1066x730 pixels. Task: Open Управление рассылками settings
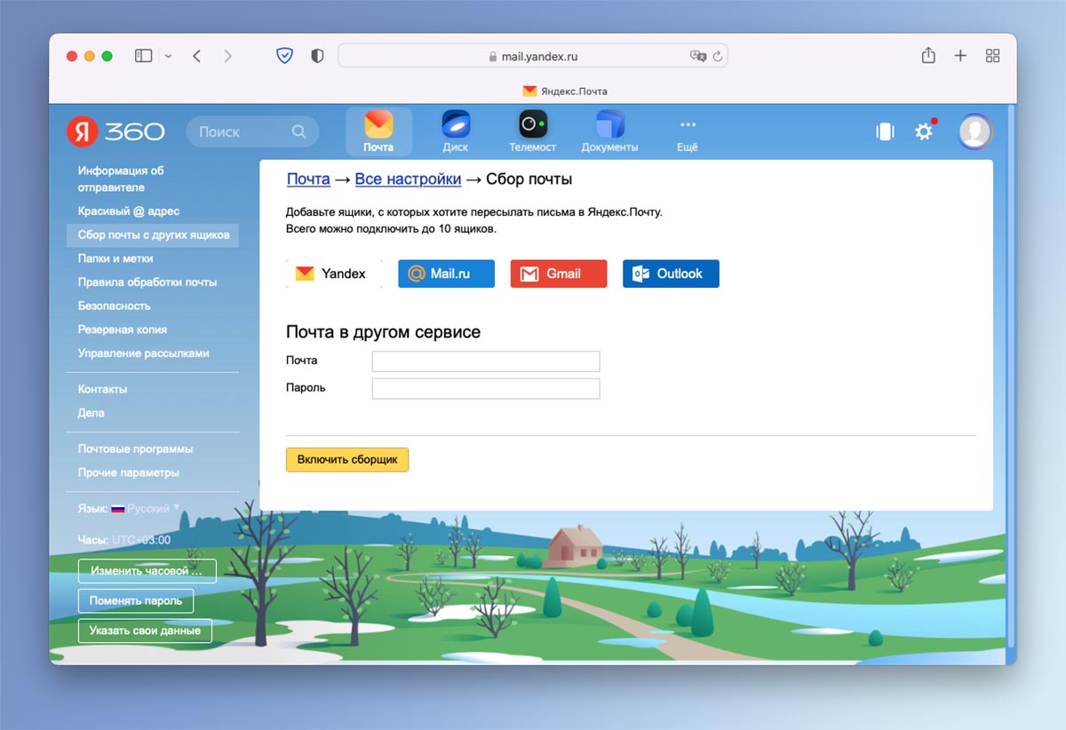pyautogui.click(x=143, y=353)
